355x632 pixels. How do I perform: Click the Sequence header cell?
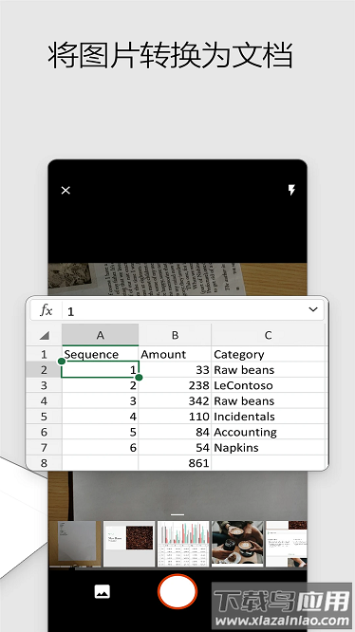click(101, 354)
